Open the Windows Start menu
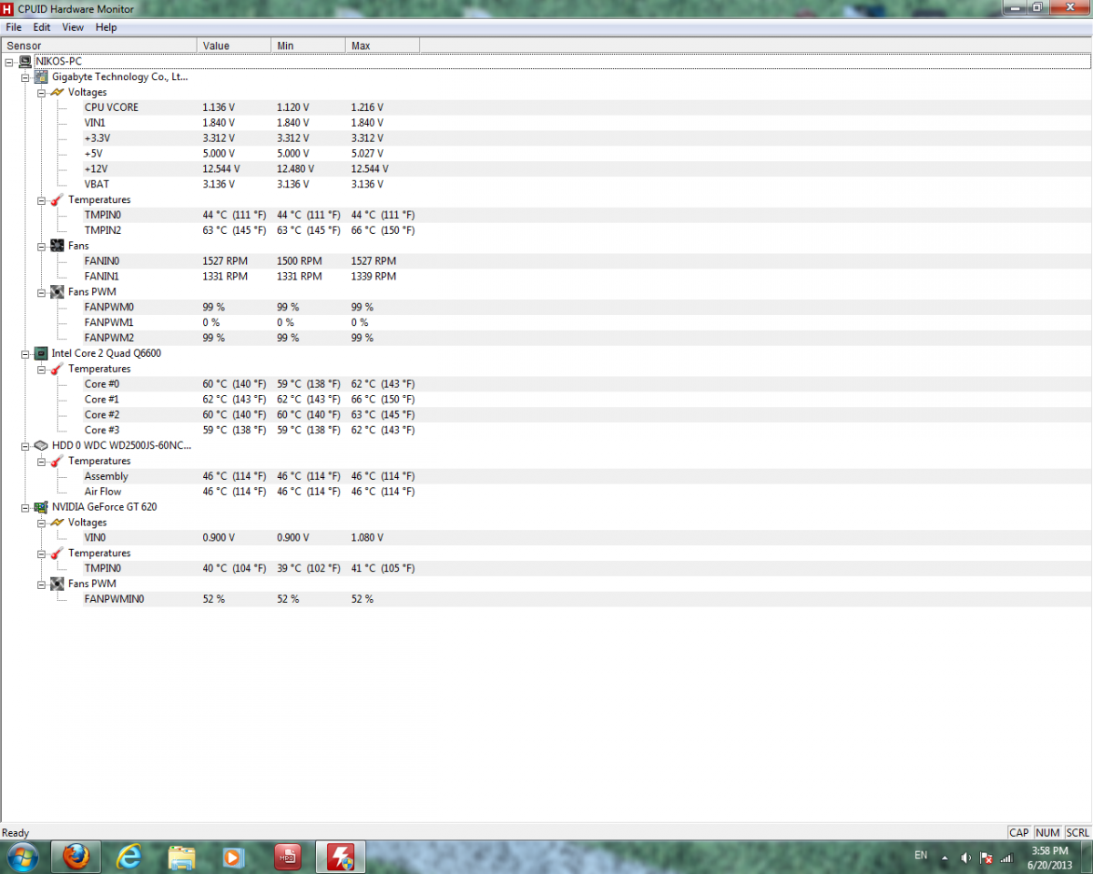The height and width of the screenshot is (874, 1093). pyautogui.click(x=22, y=857)
